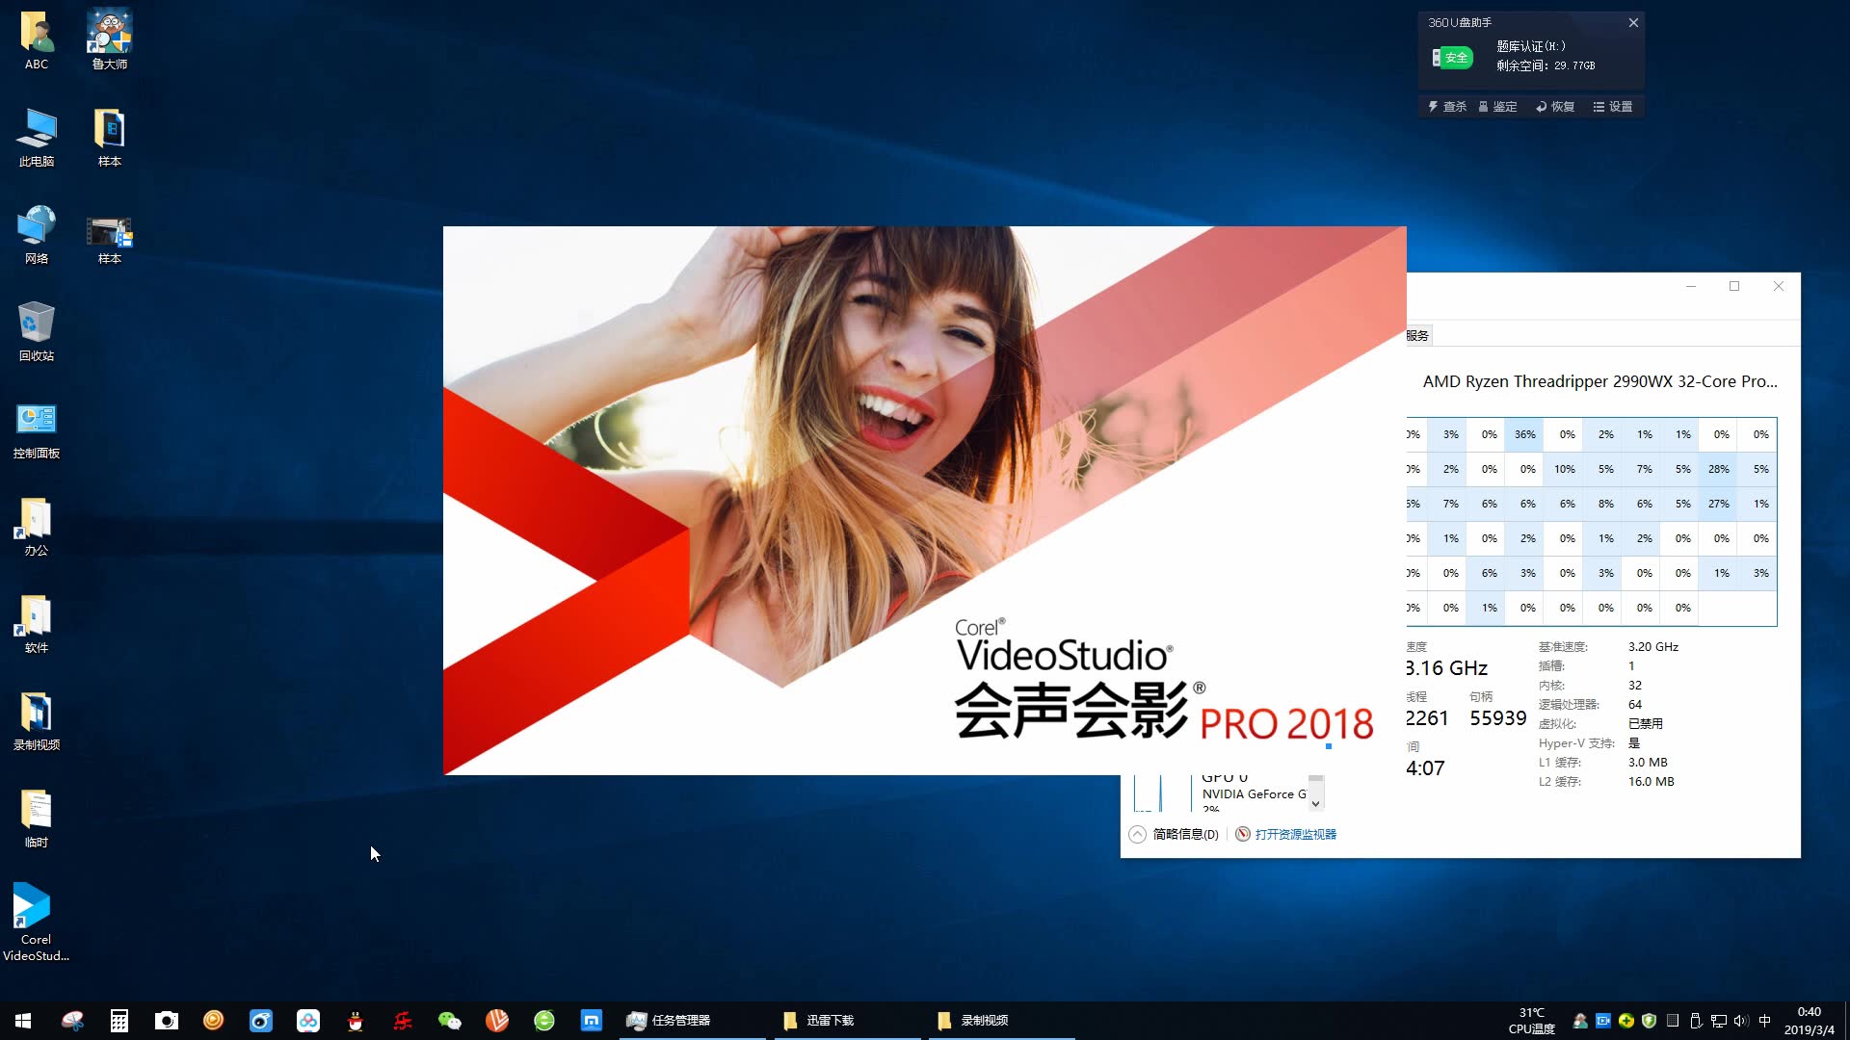This screenshot has height=1040, width=1850.
Task: Minimize the Task Manager window
Action: (1690, 286)
